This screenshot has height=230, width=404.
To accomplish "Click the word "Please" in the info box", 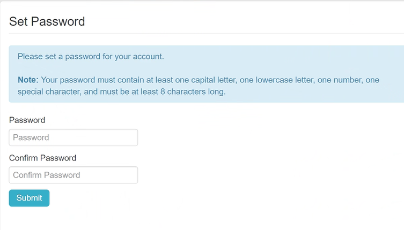I will 30,56.
